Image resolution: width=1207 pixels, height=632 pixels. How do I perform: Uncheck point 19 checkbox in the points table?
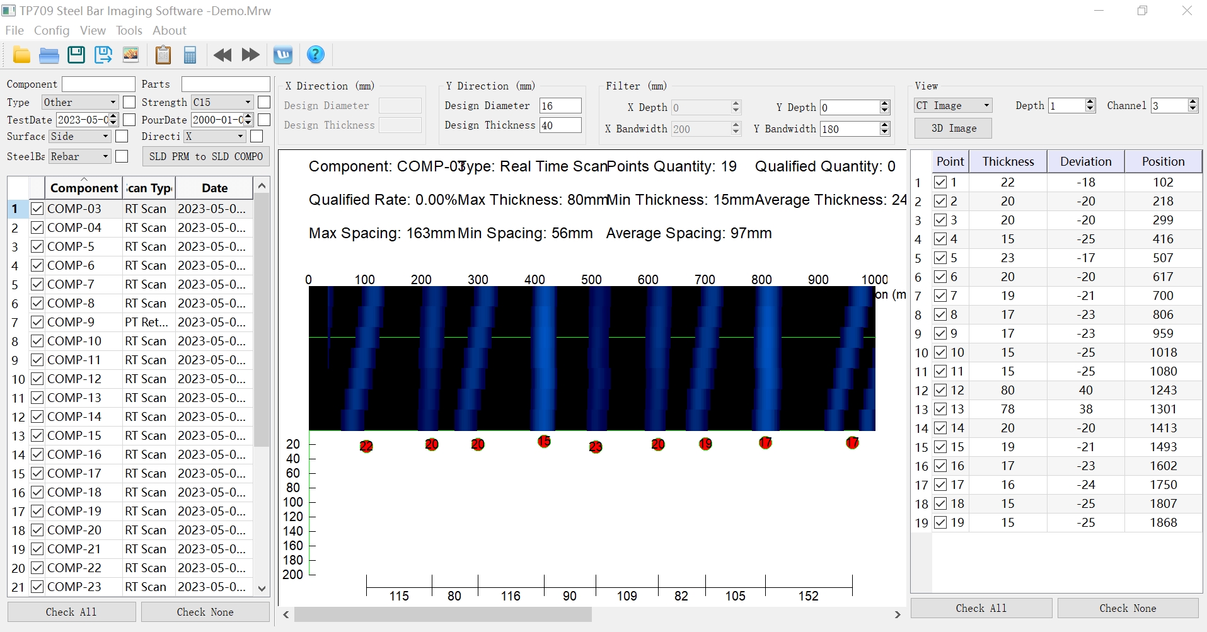pos(940,522)
